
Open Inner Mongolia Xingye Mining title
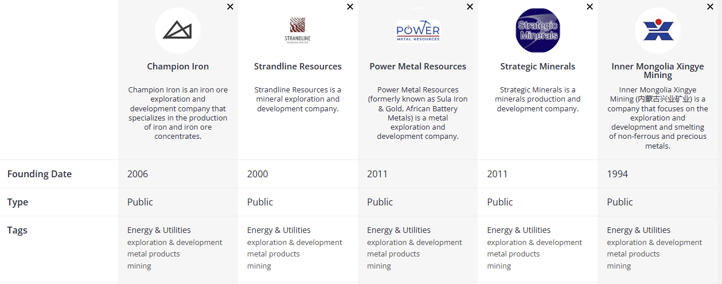[x=658, y=71]
